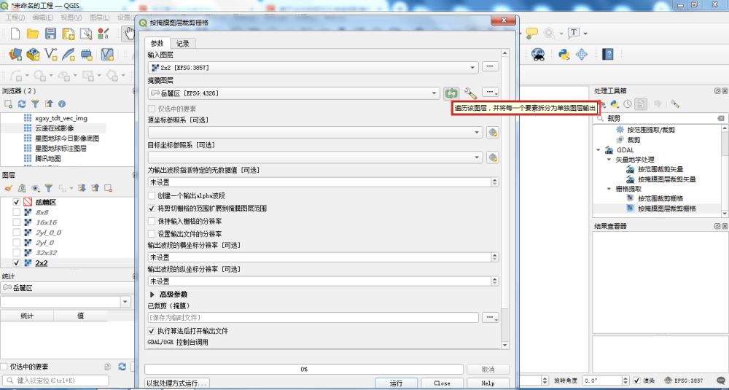Enable the 创建一个输出alpha波段 checkbox
This screenshot has width=729, height=390.
pos(152,196)
